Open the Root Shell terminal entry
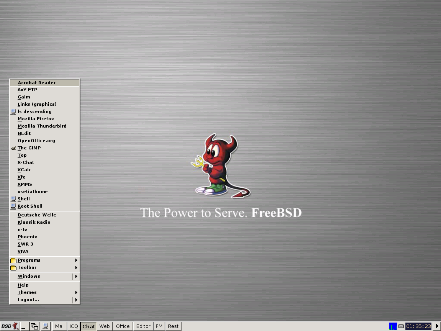This screenshot has height=331, width=441. [x=45, y=206]
